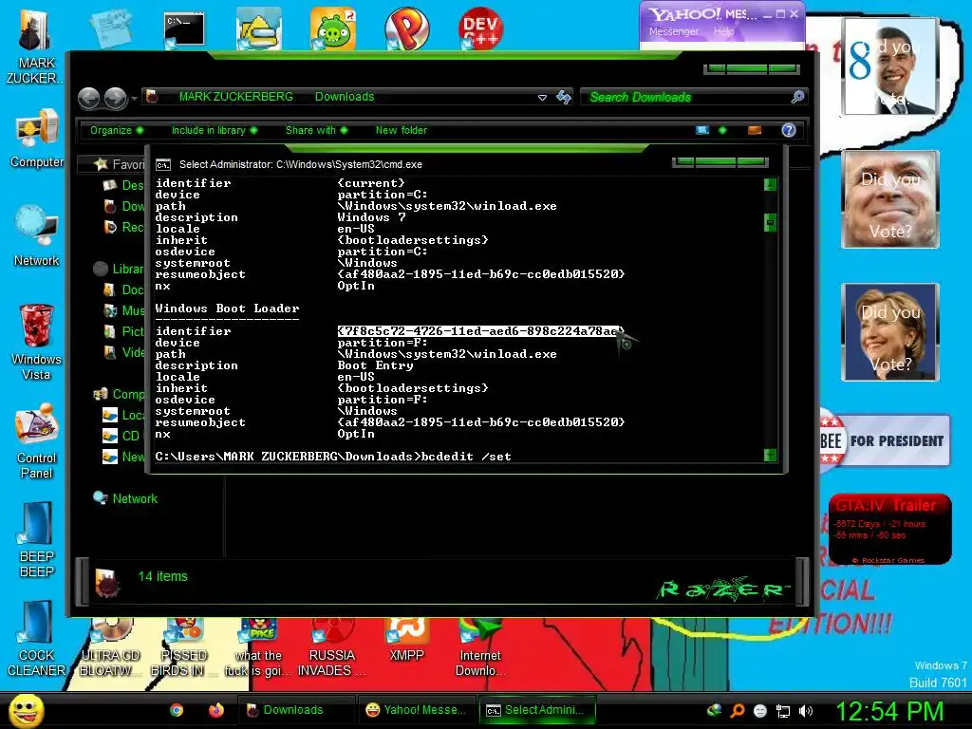972x729 pixels.
Task: Open the red P pinball-style desktop icon
Action: [x=406, y=28]
